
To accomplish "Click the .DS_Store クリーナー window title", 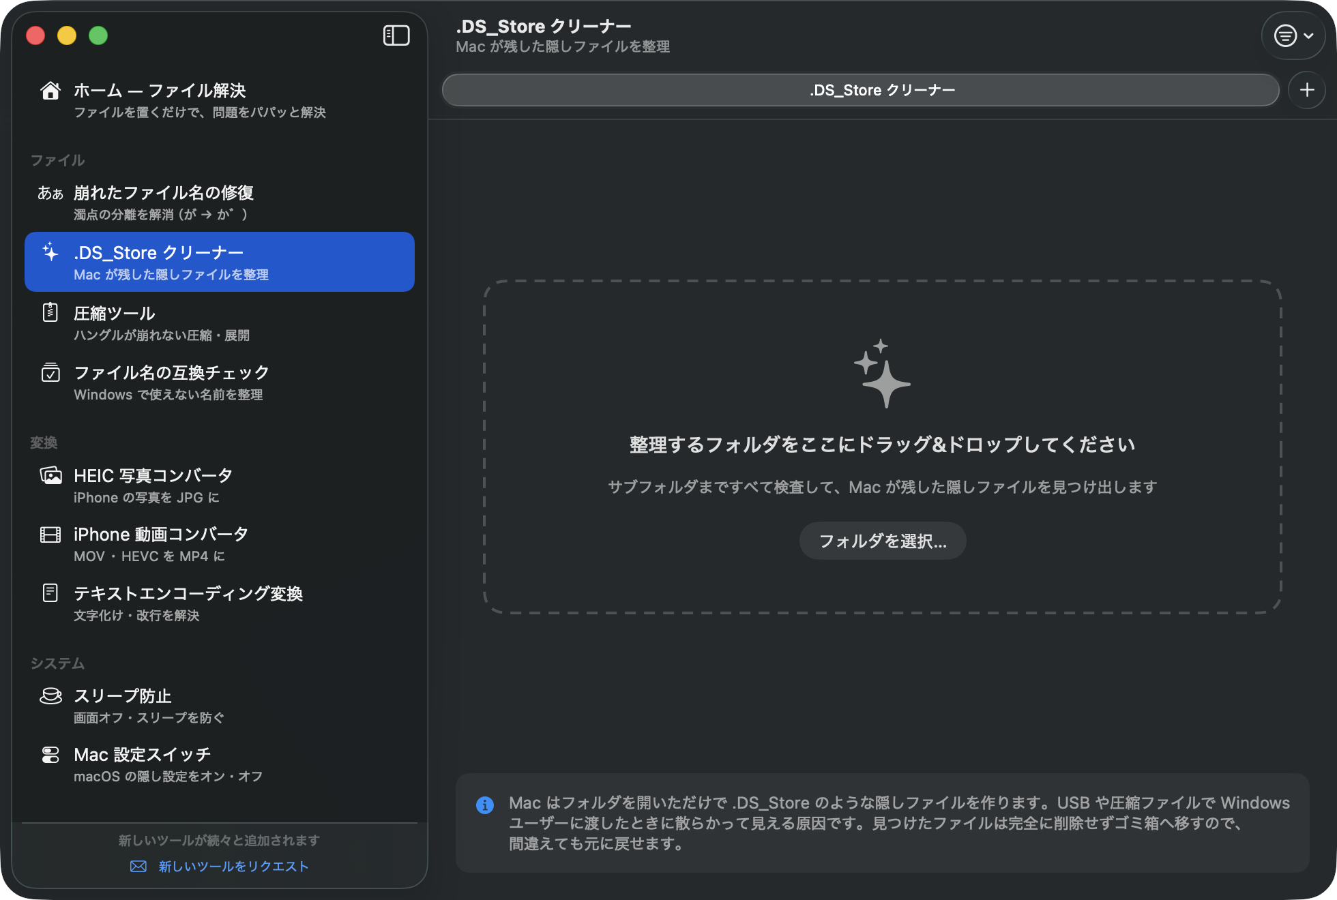I will (x=544, y=26).
